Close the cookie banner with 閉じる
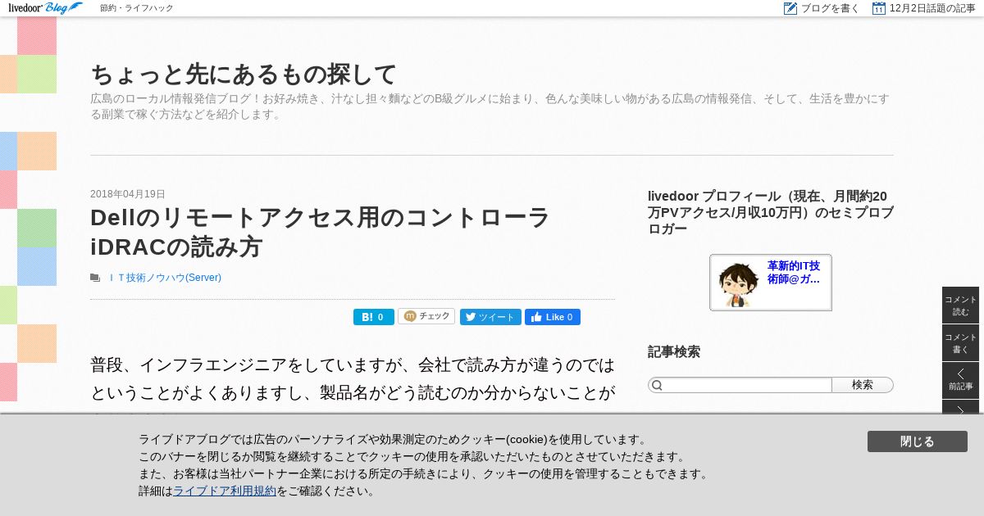Image resolution: width=984 pixels, height=516 pixels. pos(918,441)
